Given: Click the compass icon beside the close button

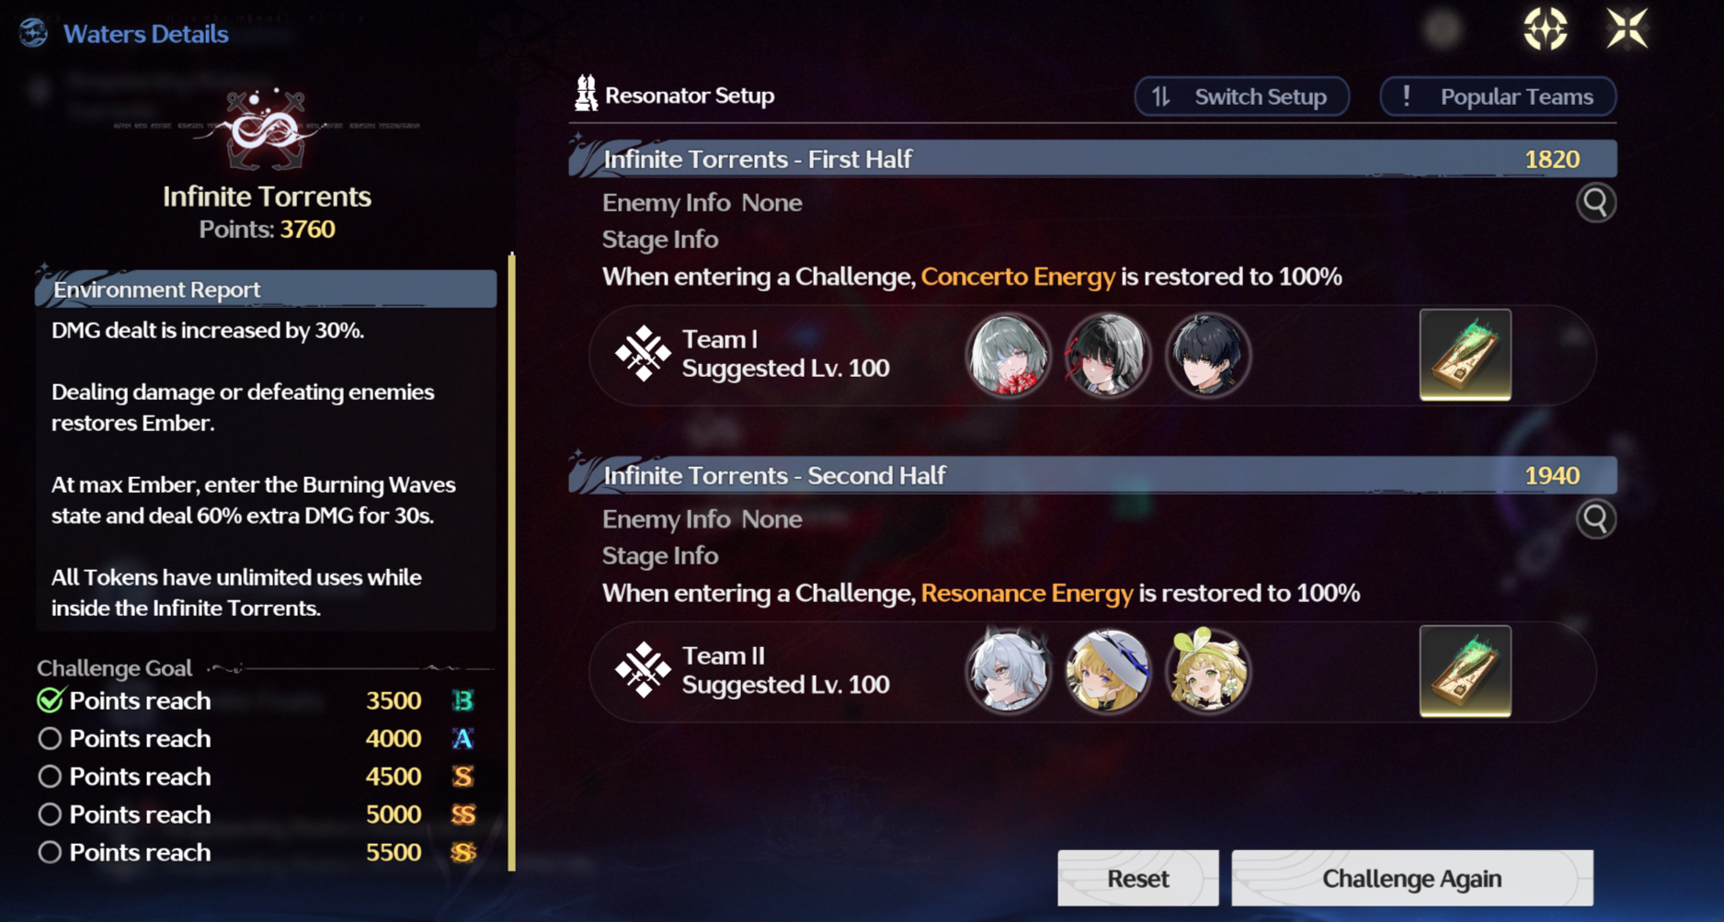Looking at the screenshot, I should (1546, 28).
